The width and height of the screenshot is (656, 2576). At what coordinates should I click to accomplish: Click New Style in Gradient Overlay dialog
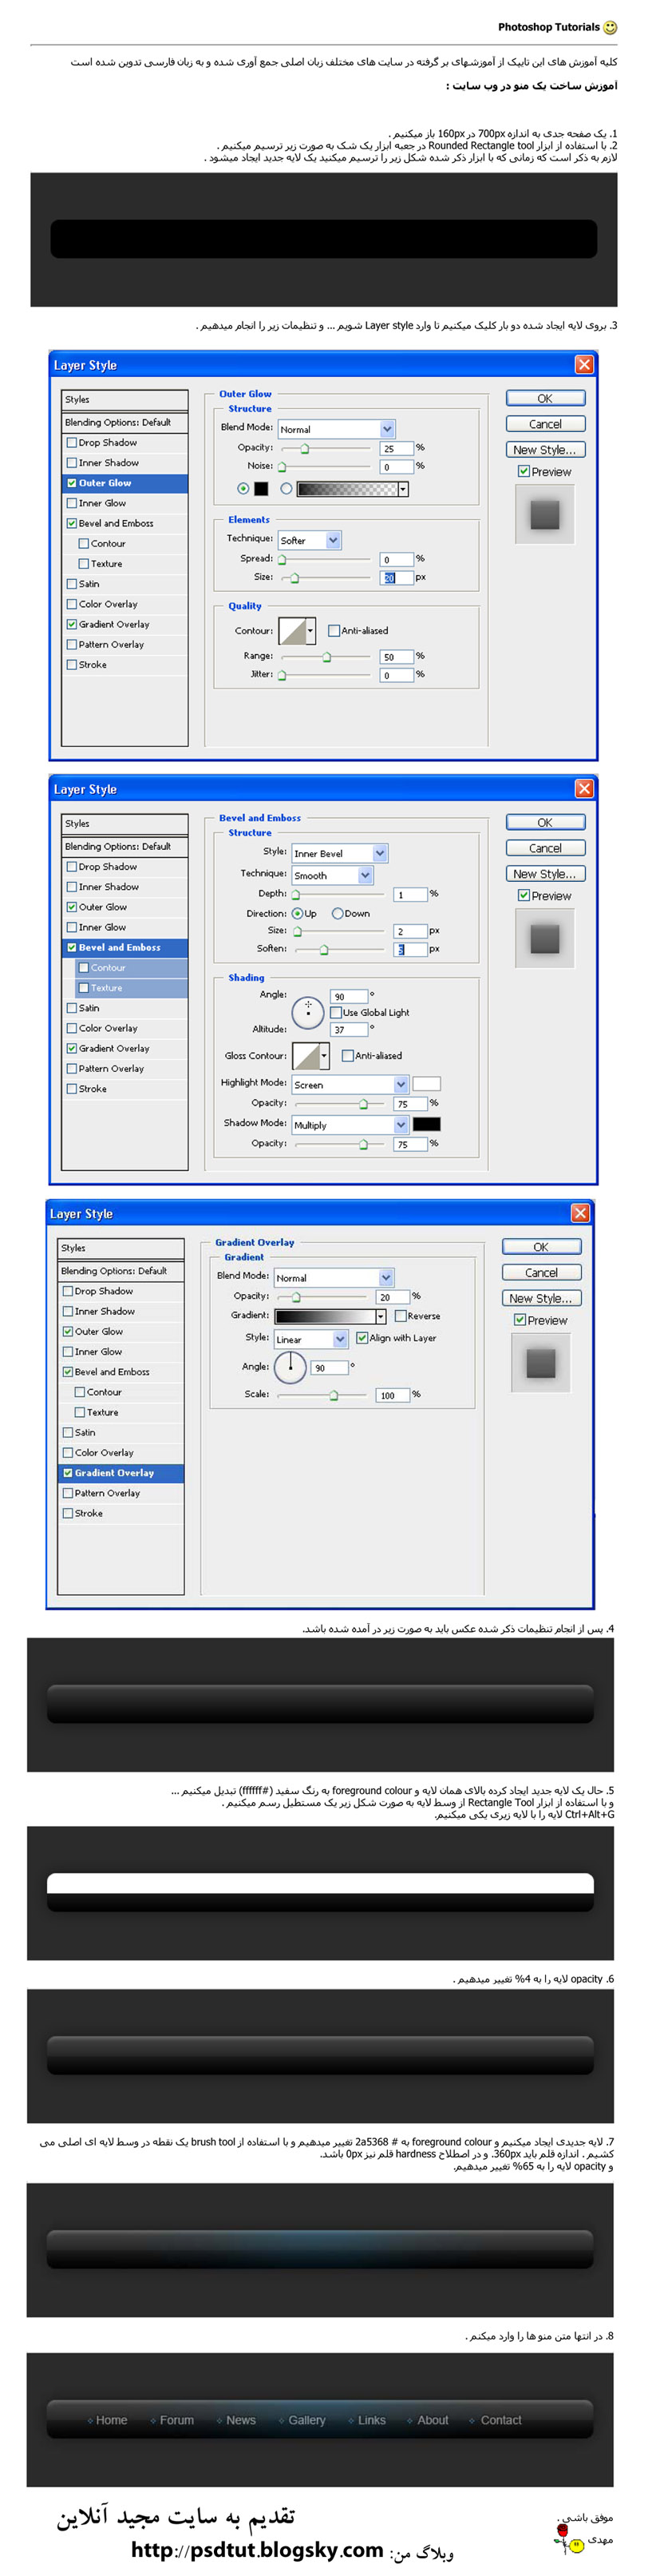pyautogui.click(x=541, y=1298)
